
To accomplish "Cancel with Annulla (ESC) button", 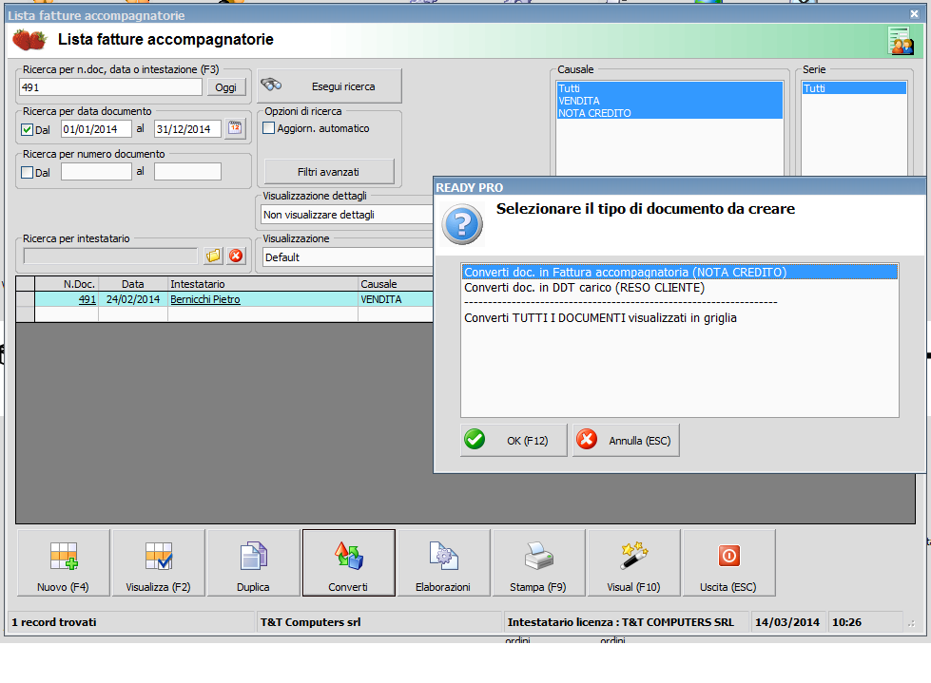I will click(x=626, y=441).
